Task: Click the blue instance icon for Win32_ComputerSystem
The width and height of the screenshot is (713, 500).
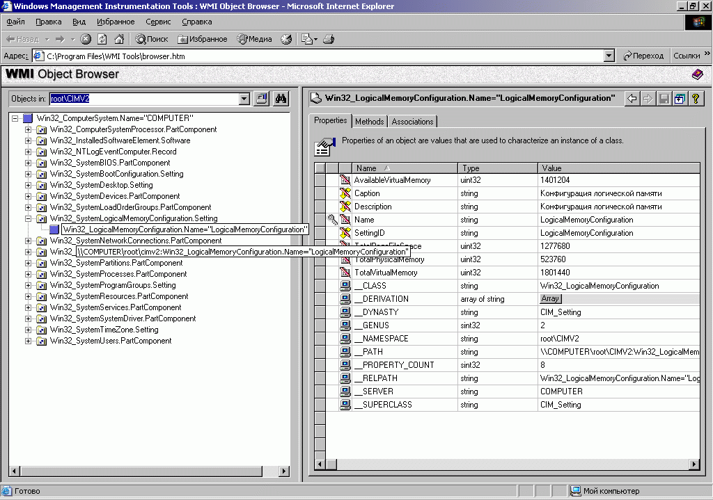Action: click(28, 118)
